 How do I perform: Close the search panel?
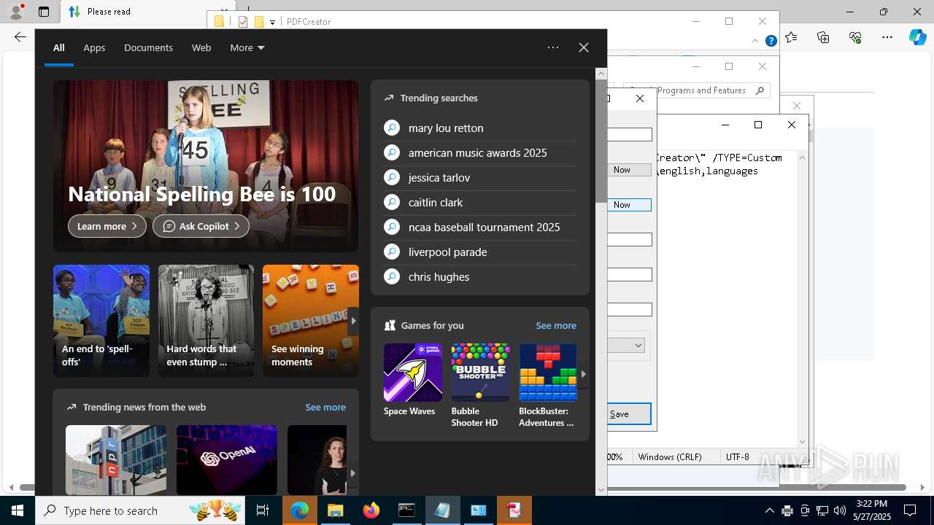pos(584,47)
